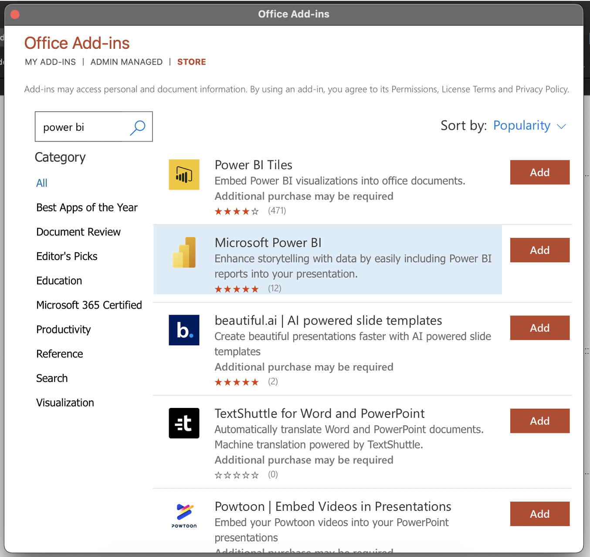Expand the sort chevron arrow

[562, 126]
